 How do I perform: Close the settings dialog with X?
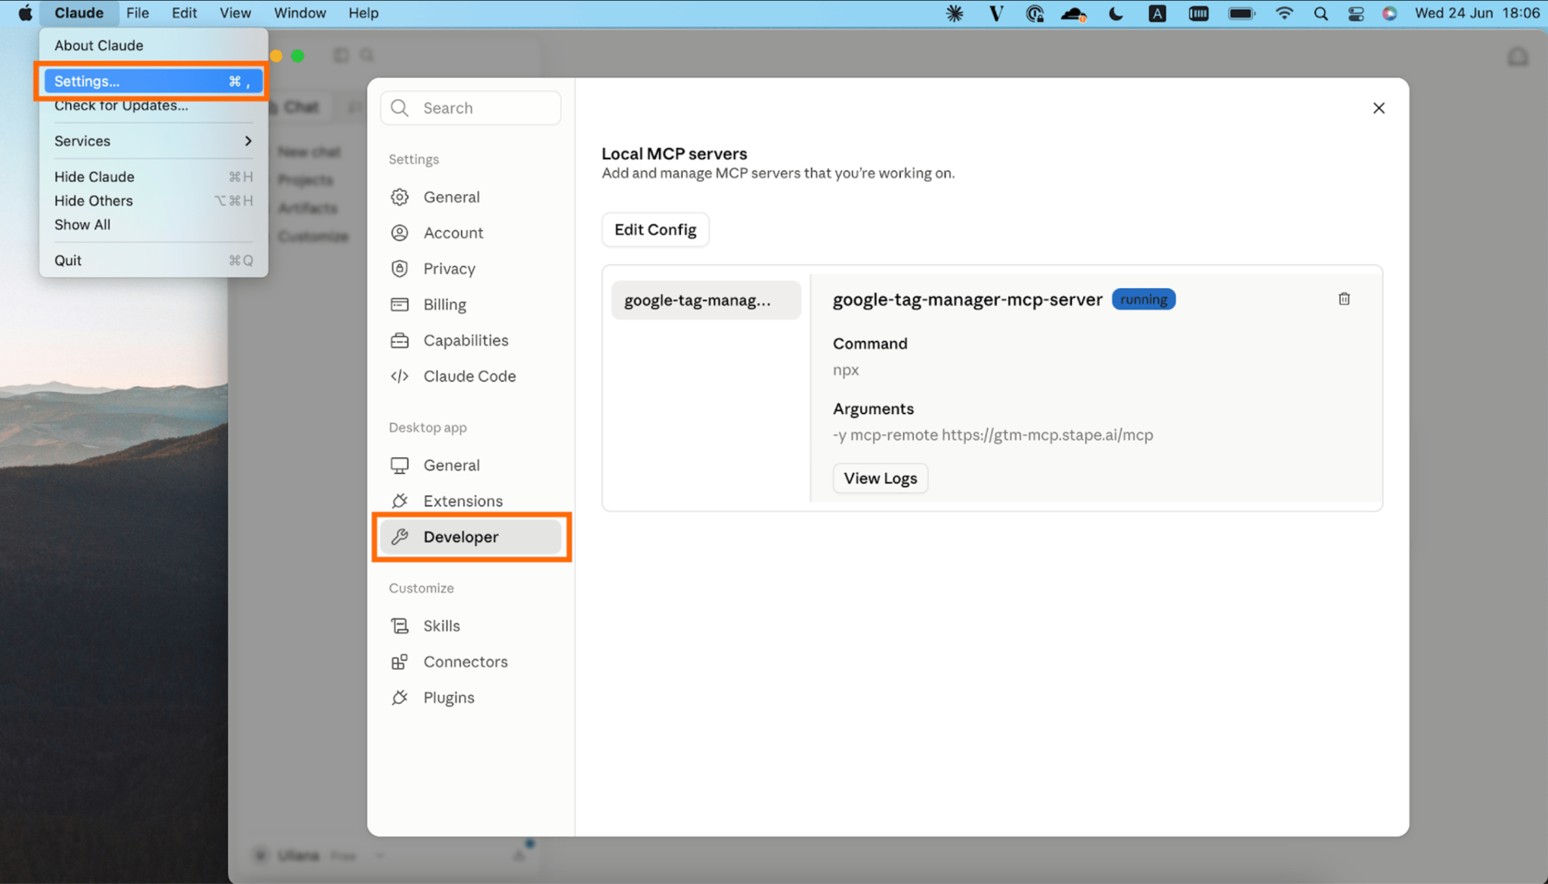pyautogui.click(x=1379, y=108)
